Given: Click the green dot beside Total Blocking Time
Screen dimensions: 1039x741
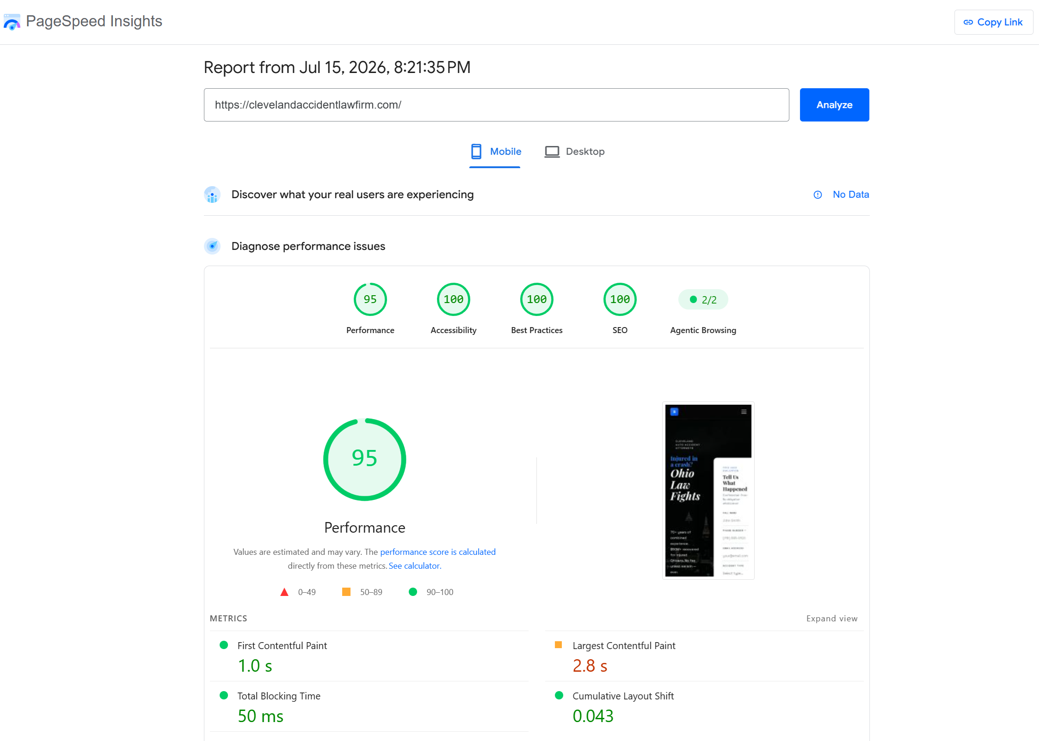Looking at the screenshot, I should 224,695.
